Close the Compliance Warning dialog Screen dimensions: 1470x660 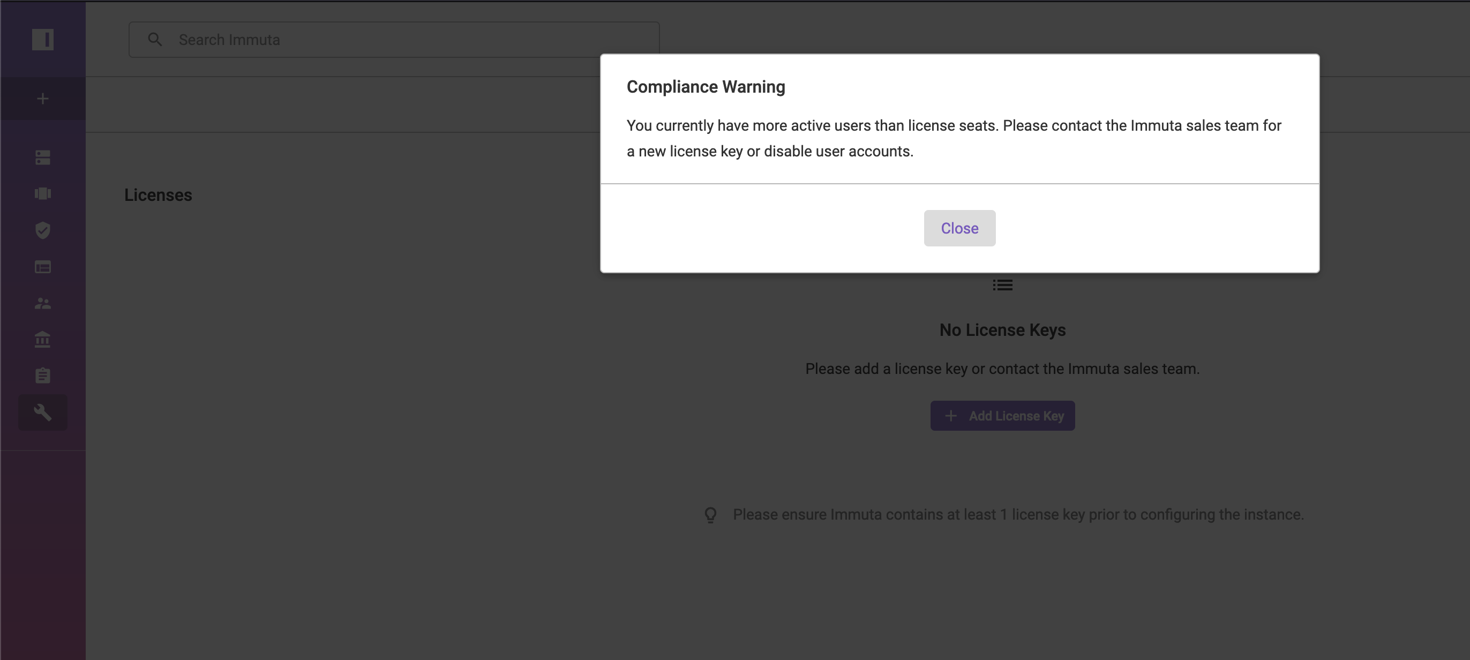coord(959,228)
